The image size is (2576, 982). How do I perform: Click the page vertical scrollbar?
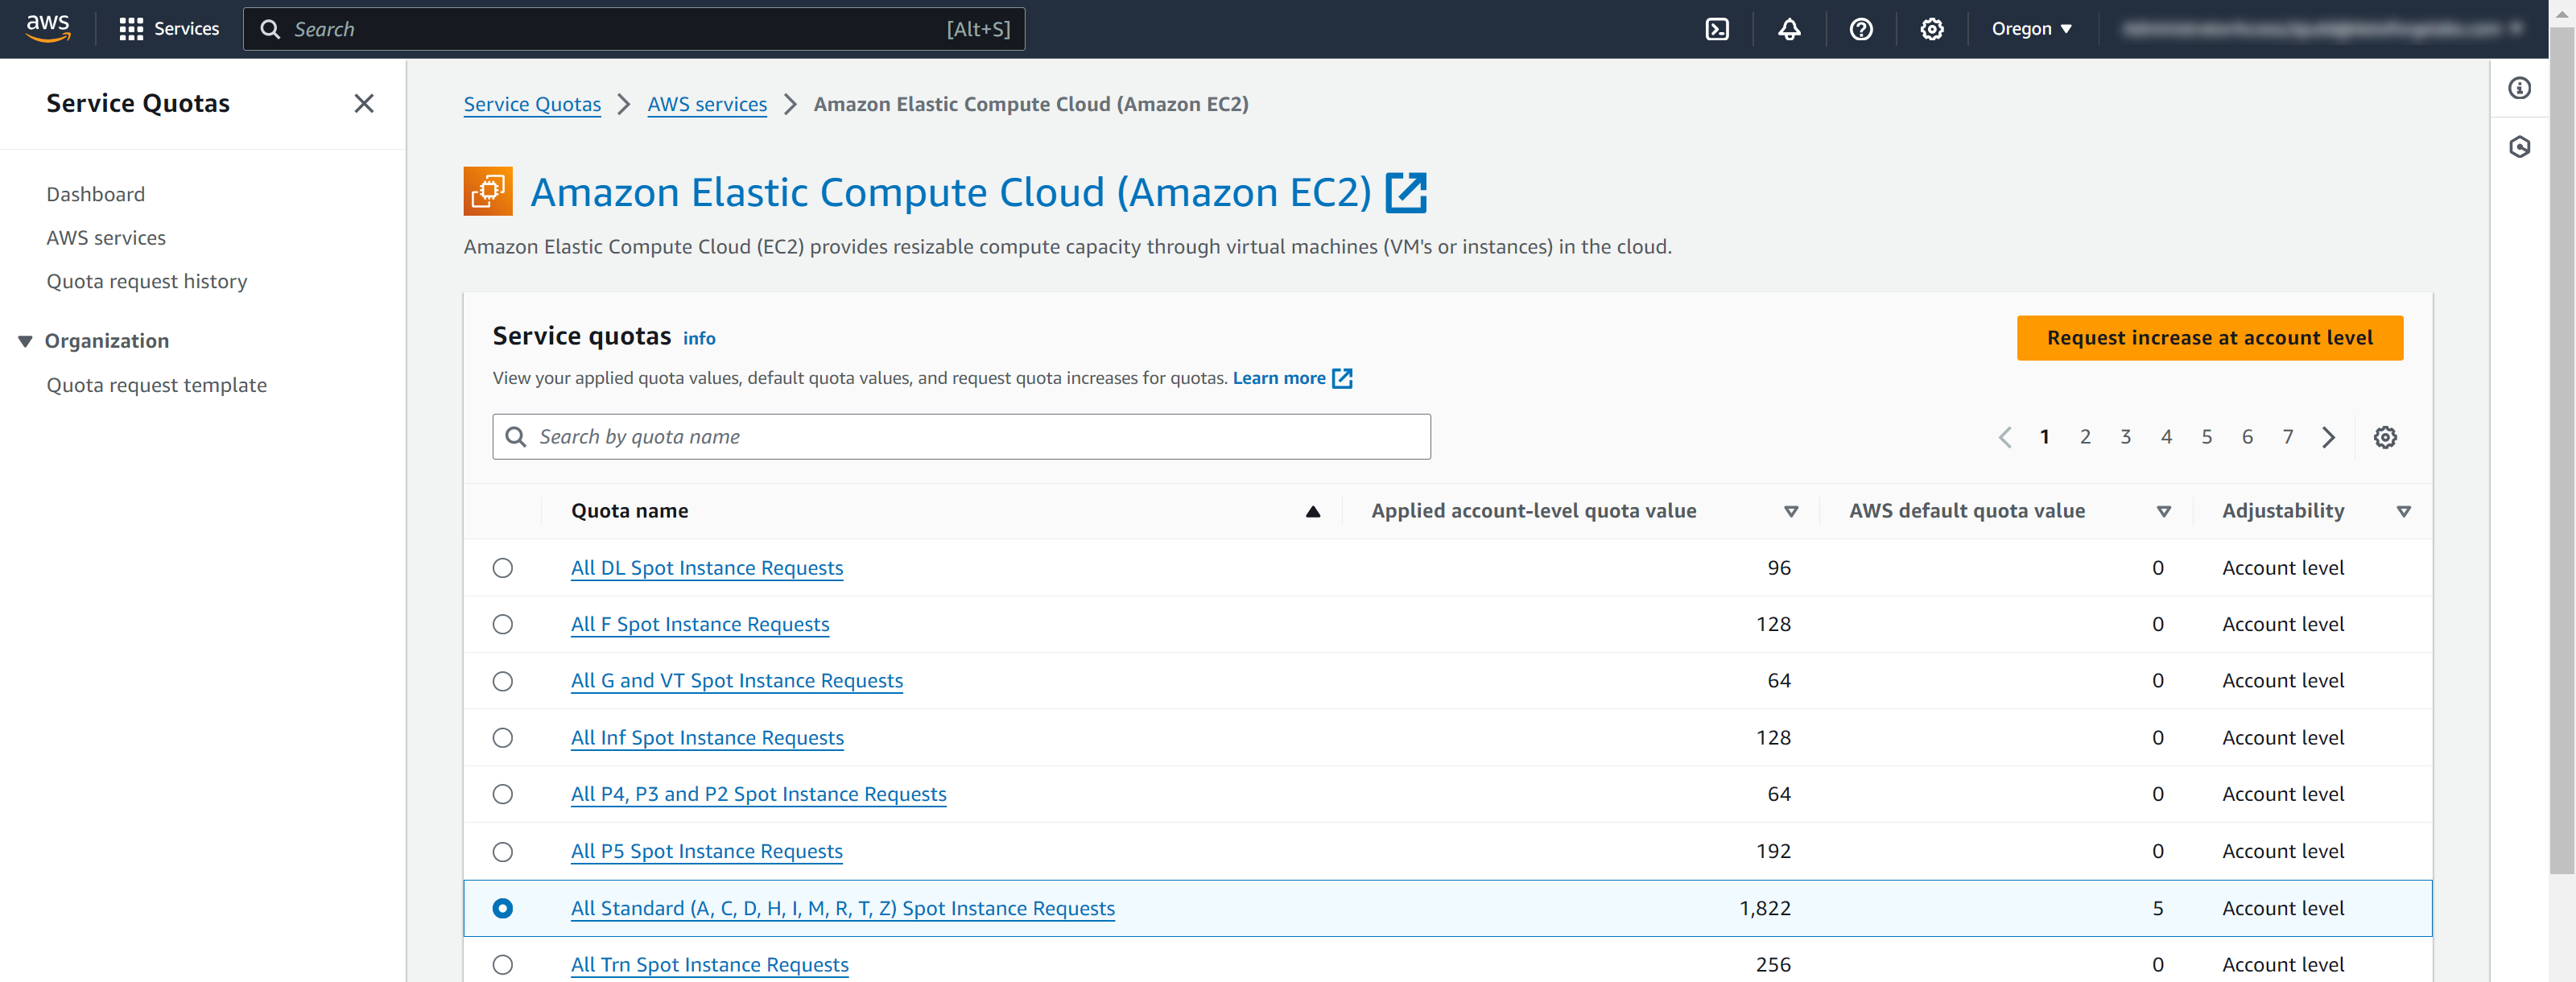2561,450
